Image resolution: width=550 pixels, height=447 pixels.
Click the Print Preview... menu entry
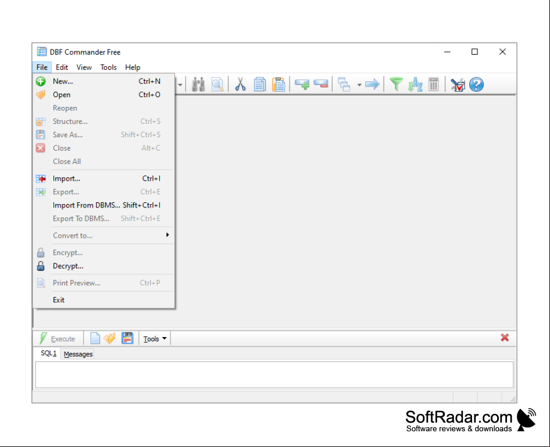103,283
